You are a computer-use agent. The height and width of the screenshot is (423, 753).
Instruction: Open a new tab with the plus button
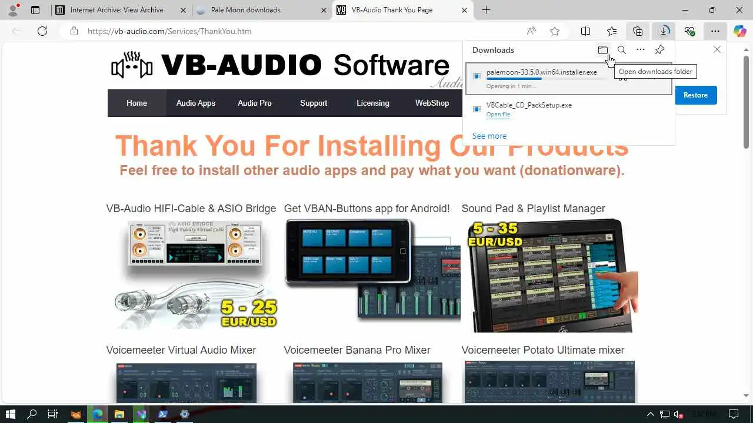[486, 10]
